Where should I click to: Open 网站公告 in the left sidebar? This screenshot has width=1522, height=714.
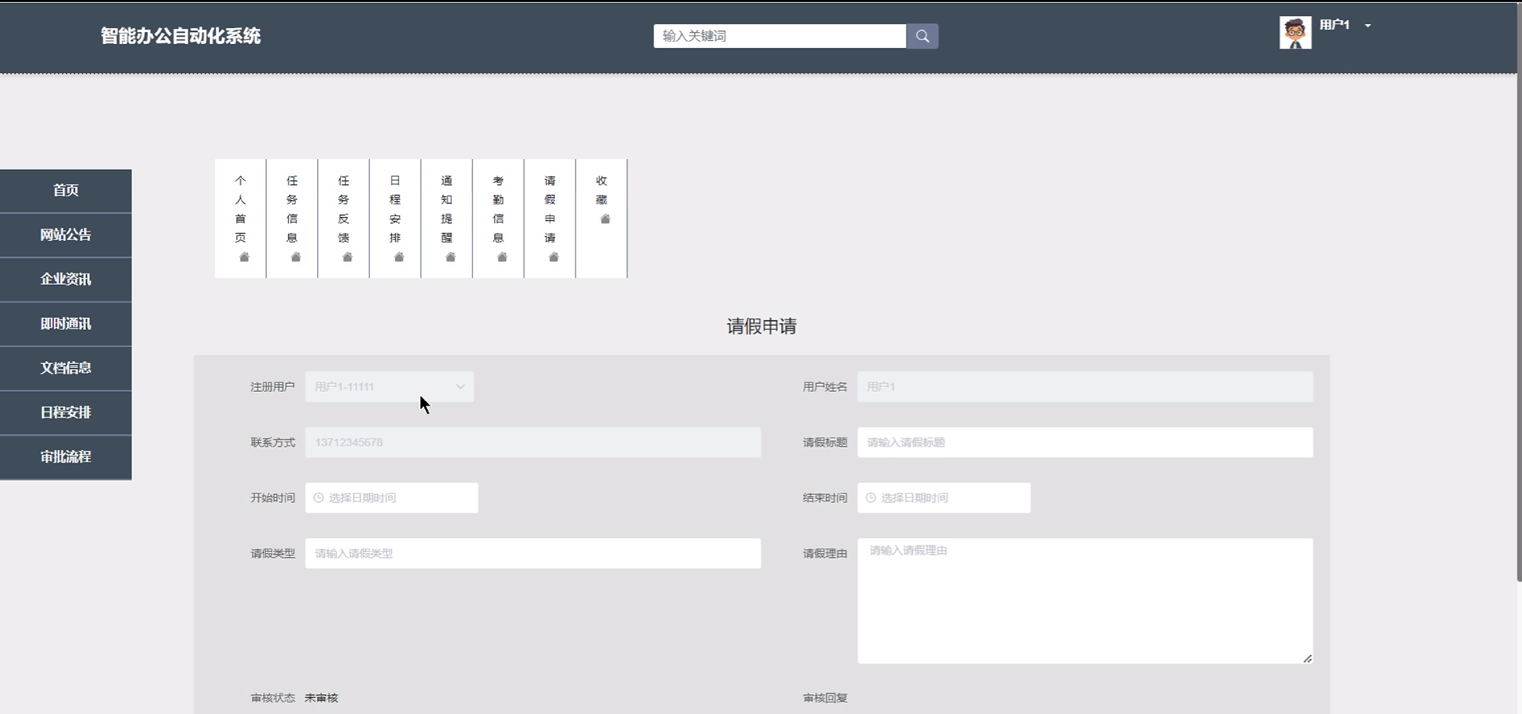click(x=65, y=235)
